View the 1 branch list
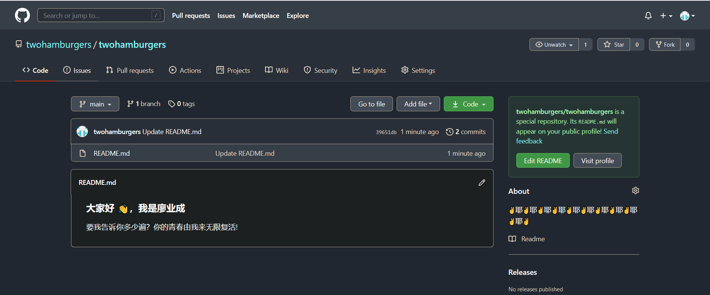The image size is (710, 295). (144, 104)
